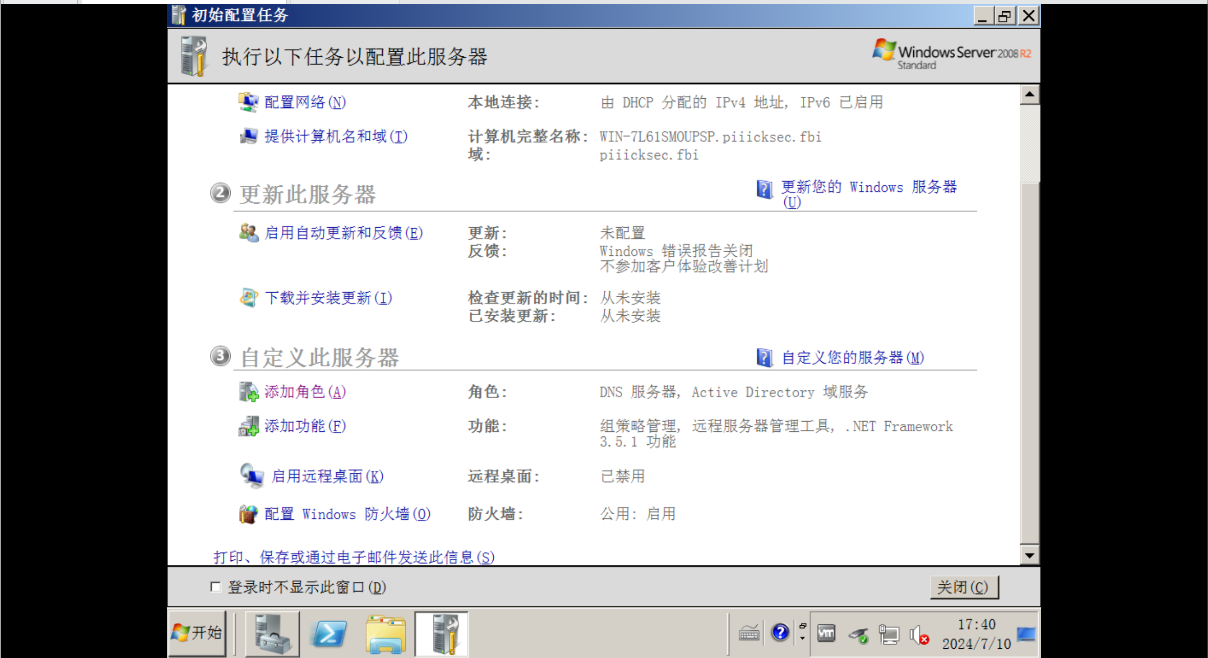Image resolution: width=1208 pixels, height=658 pixels.
Task: Click the muted volume icon in the system tray
Action: pyautogui.click(x=919, y=635)
